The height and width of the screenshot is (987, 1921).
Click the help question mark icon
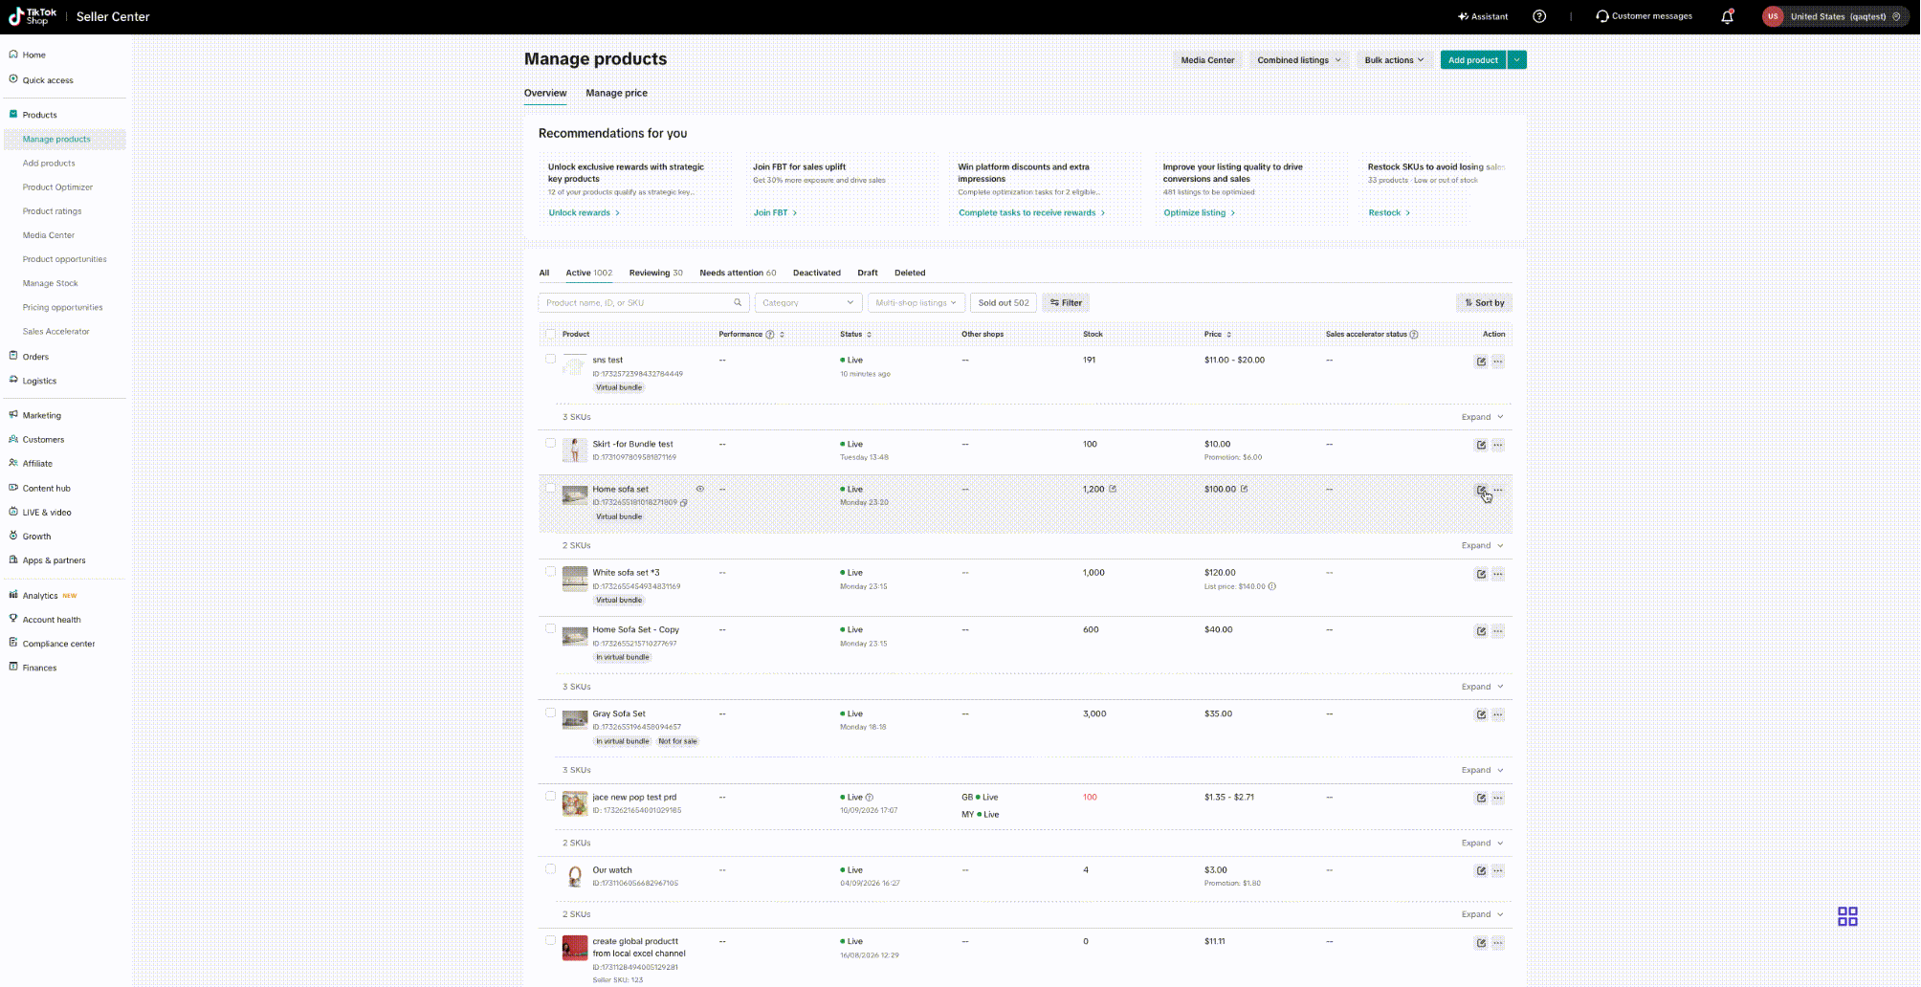click(1539, 16)
